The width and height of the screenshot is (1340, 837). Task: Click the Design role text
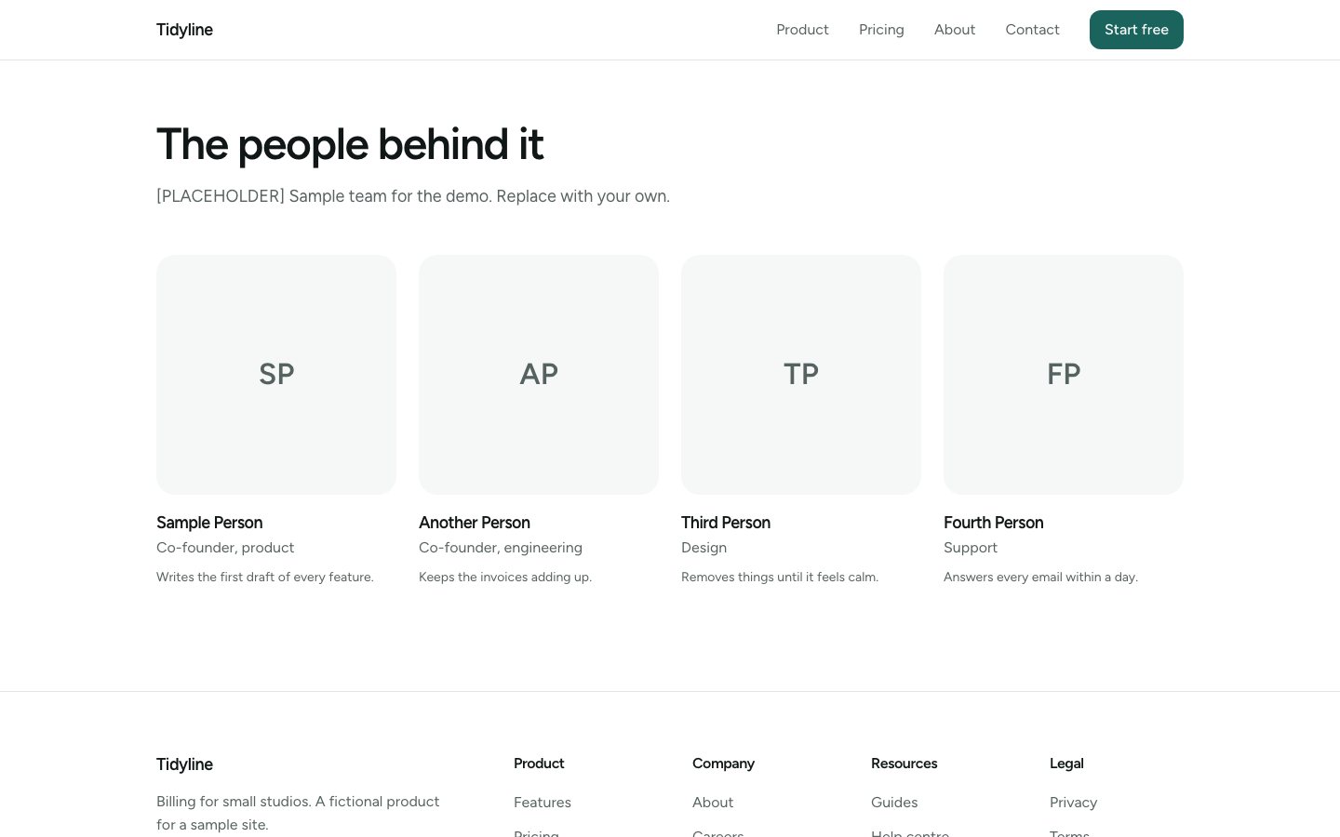pyautogui.click(x=703, y=548)
